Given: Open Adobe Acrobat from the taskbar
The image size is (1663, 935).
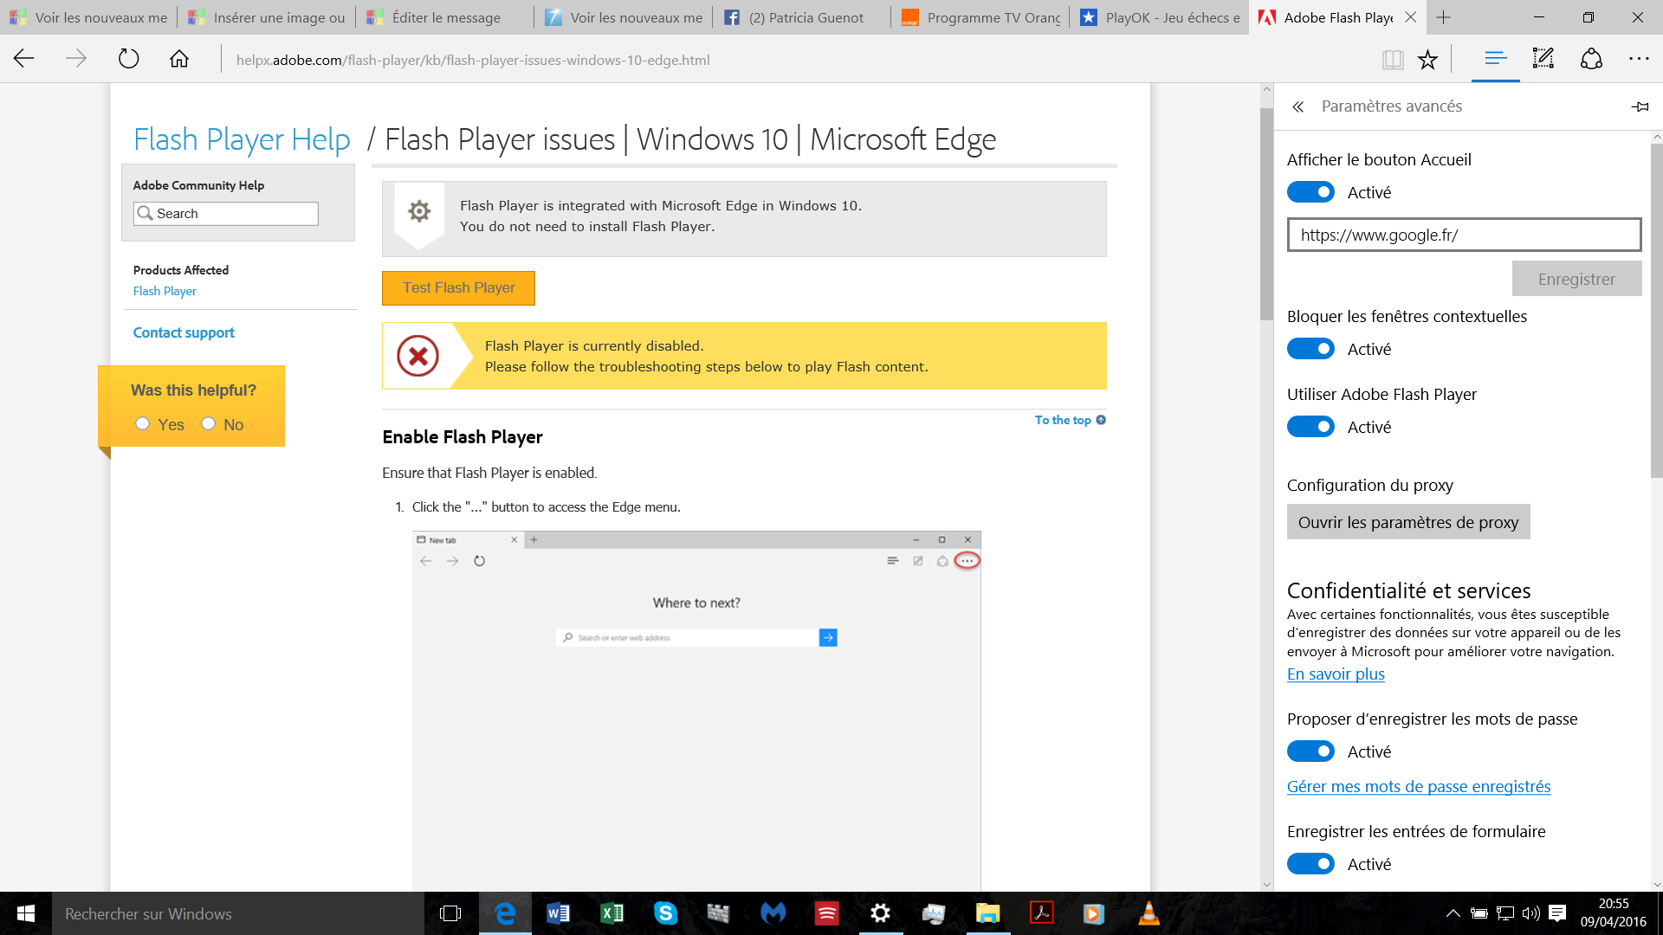Looking at the screenshot, I should 1041,913.
